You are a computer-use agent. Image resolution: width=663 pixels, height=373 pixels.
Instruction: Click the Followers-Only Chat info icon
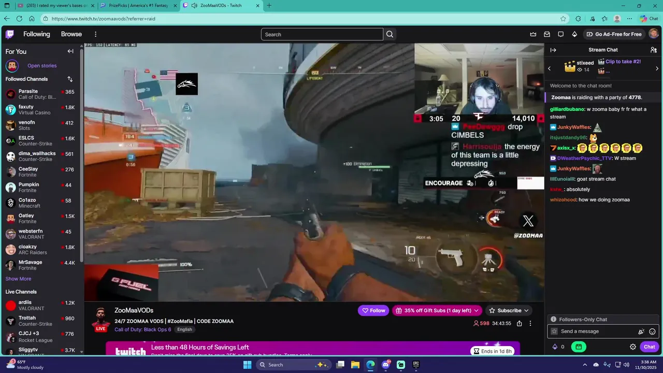click(554, 320)
